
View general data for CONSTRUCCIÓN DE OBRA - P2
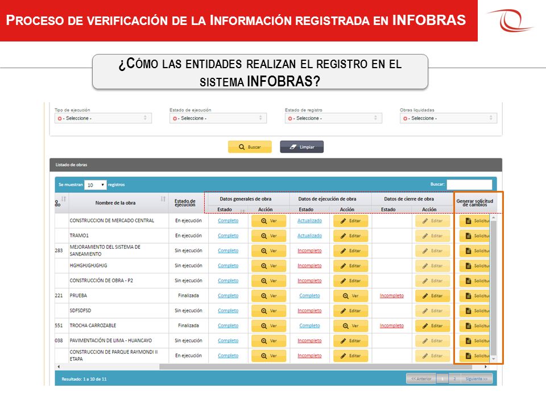point(268,281)
